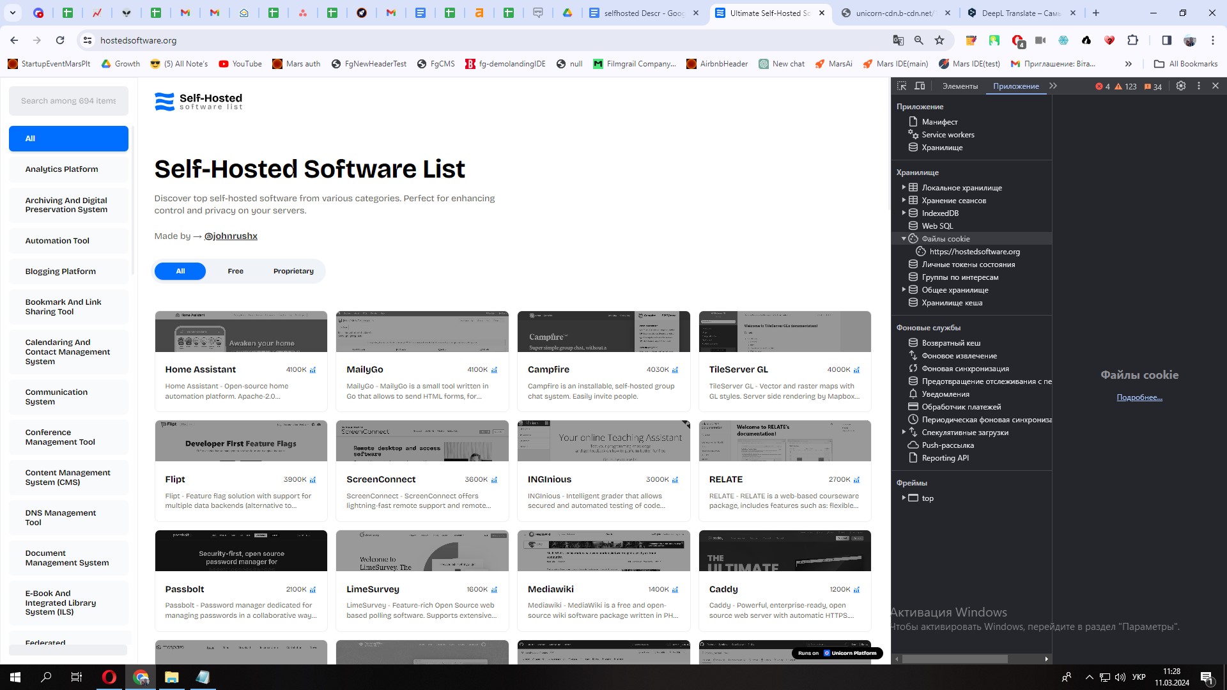Open the YouTube bookmark
Screen dimensions: 1227x690
click(240, 64)
